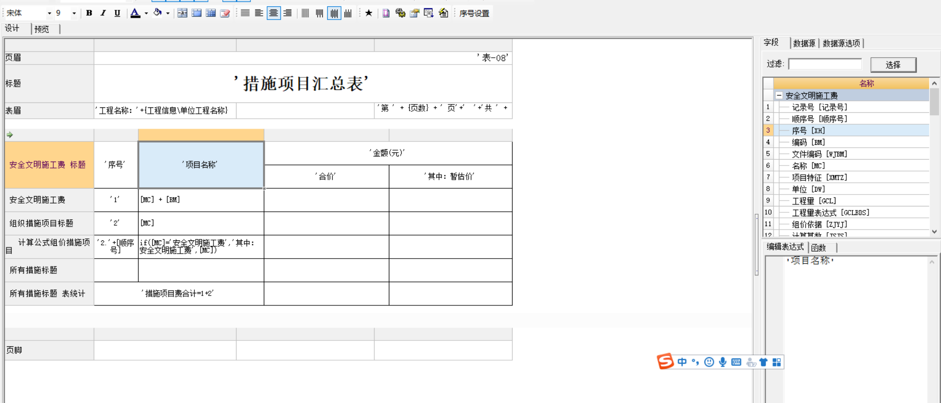This screenshot has width=941, height=403.
Task: Click the star icon in toolbar
Action: point(369,13)
